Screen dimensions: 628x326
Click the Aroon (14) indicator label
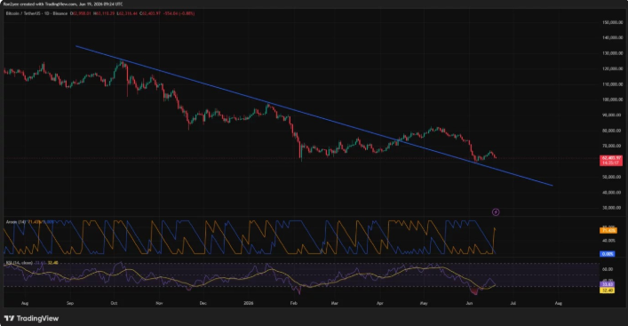tap(16, 222)
